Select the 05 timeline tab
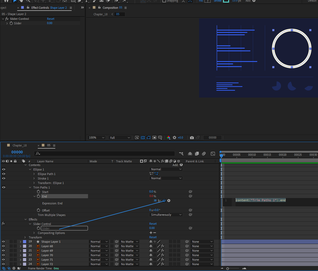The height and width of the screenshot is (271, 318). click(49, 145)
